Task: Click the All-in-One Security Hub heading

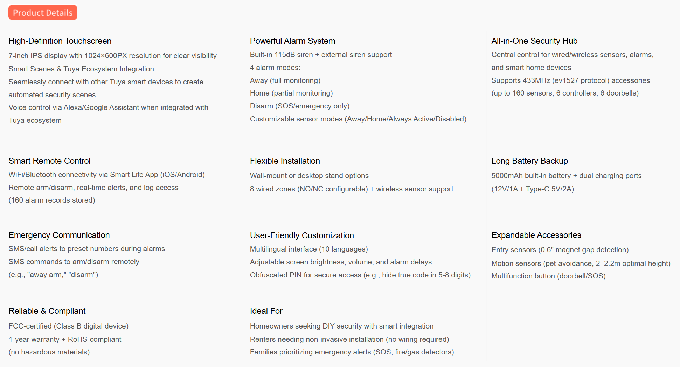Action: pos(534,41)
